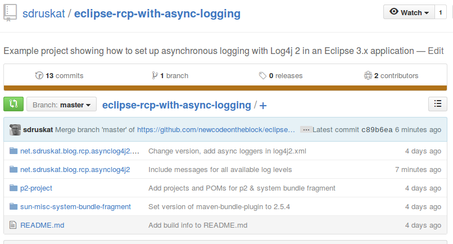The image size is (453, 244).
Task: Open commit 'Add build info to README.md'
Action: 198,225
